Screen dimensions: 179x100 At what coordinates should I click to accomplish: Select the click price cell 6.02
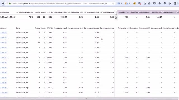[x=81, y=92]
